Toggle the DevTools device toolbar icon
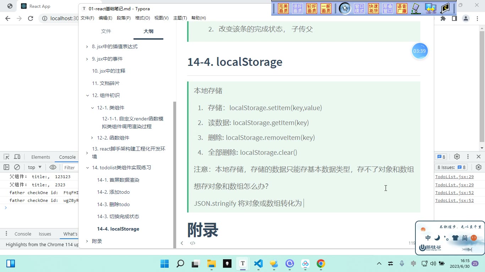The height and width of the screenshot is (272, 485). pos(17,157)
